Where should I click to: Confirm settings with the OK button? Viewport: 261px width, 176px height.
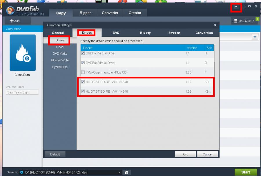(x=185, y=154)
